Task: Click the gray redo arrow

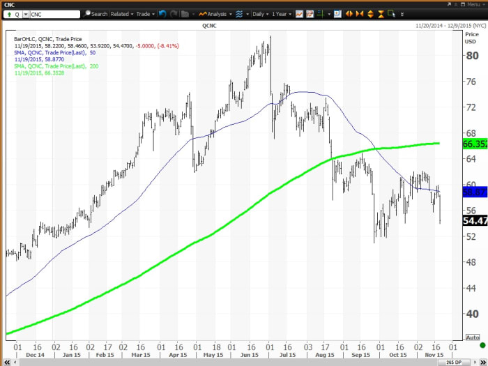Action: (x=174, y=14)
